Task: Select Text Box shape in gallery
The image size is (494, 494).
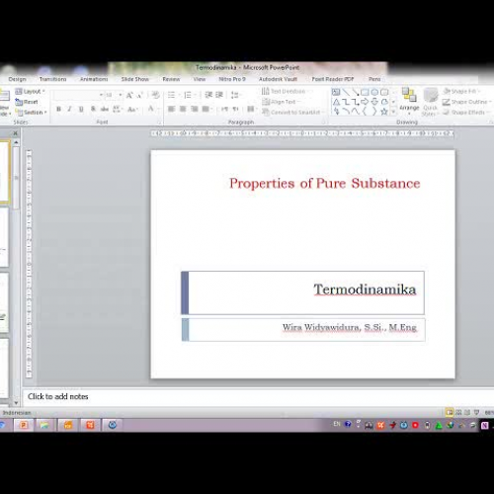Action: (336, 92)
